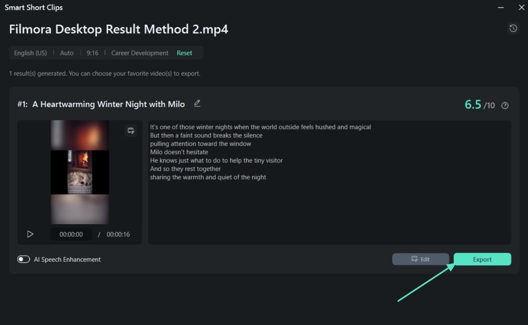Viewport: 528px width, 325px height.
Task: Click the Auto duration setting
Action: click(x=66, y=53)
